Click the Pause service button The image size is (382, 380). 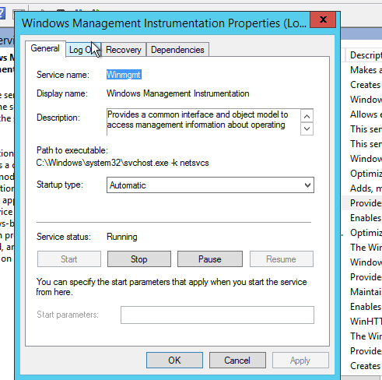coord(210,259)
